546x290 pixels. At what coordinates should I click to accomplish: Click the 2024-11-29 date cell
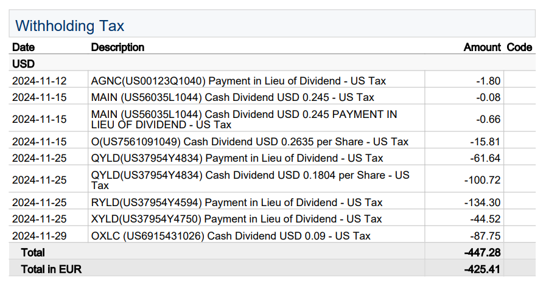coord(39,235)
